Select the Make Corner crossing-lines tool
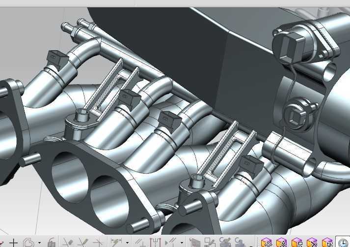The image size is (350, 247). coord(98,243)
